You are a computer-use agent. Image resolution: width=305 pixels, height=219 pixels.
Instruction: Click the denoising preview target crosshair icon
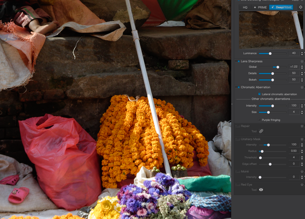click(301, 7)
